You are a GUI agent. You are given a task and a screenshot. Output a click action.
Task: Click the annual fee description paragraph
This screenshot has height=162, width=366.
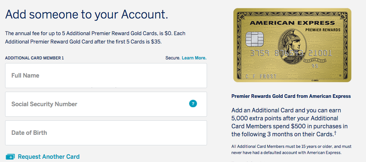point(95,38)
